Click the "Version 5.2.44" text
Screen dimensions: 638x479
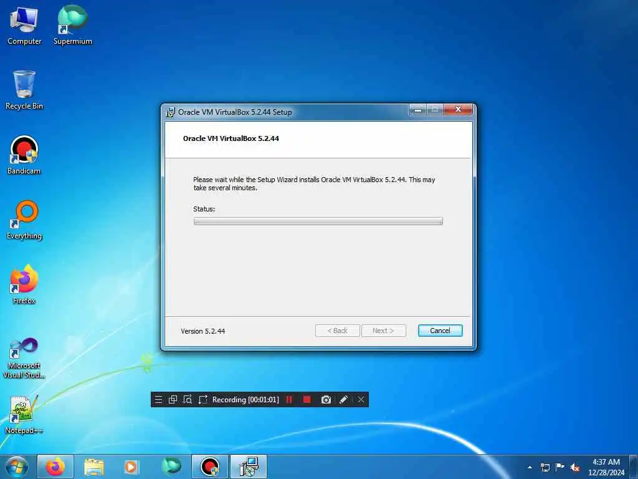[x=203, y=331]
